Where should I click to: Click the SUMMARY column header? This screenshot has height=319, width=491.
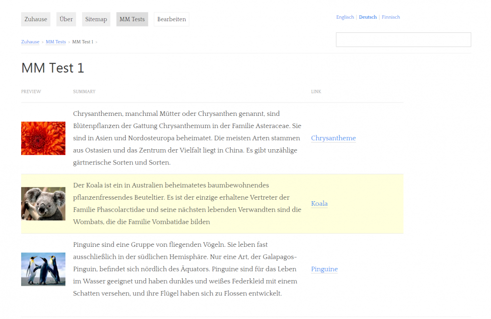84,91
